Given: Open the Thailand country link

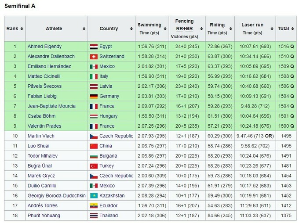Looking at the screenshot, I should (109, 216).
